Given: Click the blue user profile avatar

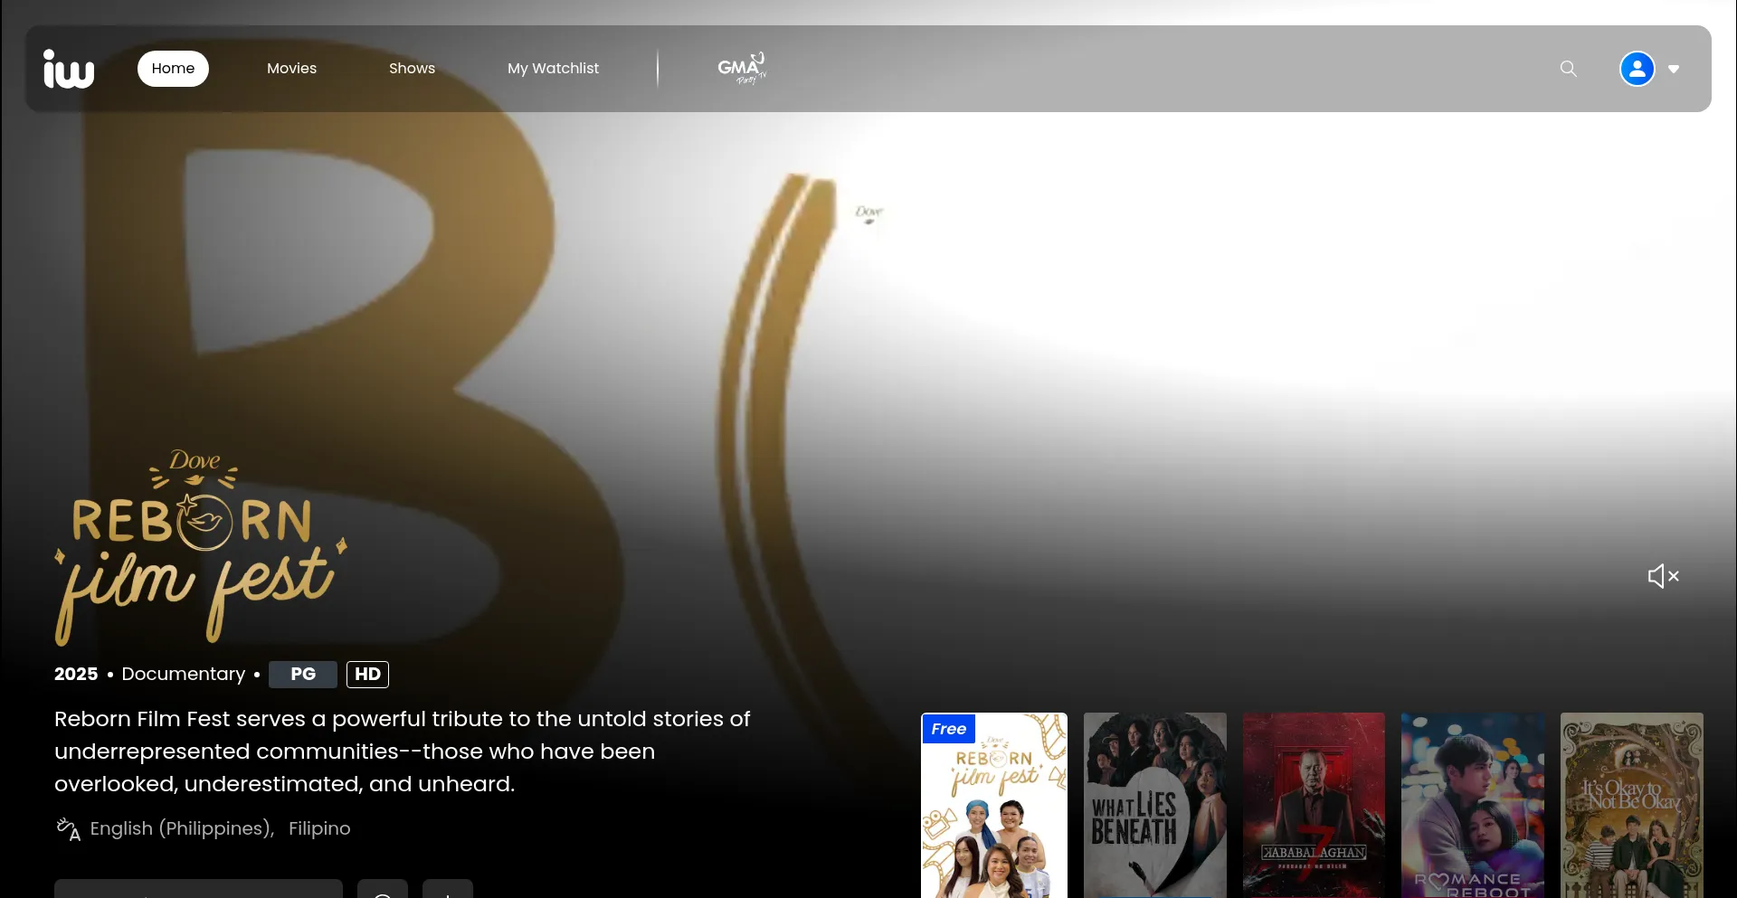Looking at the screenshot, I should [x=1637, y=69].
